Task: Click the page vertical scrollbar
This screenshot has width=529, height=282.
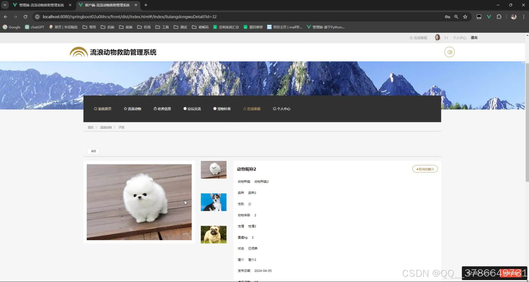Action: click(x=527, y=123)
